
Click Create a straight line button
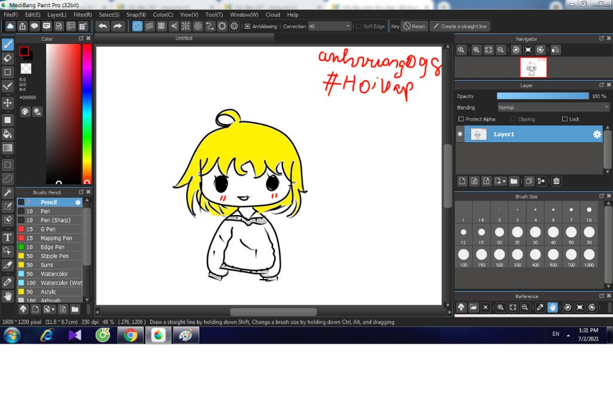(460, 26)
